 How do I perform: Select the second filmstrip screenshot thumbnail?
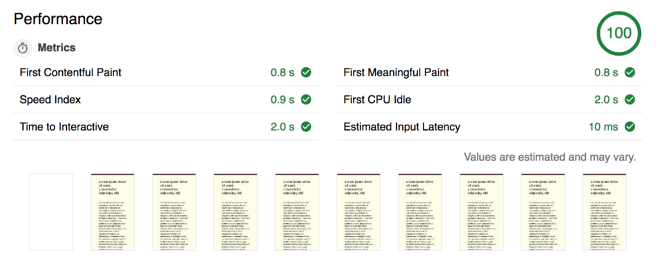click(112, 212)
